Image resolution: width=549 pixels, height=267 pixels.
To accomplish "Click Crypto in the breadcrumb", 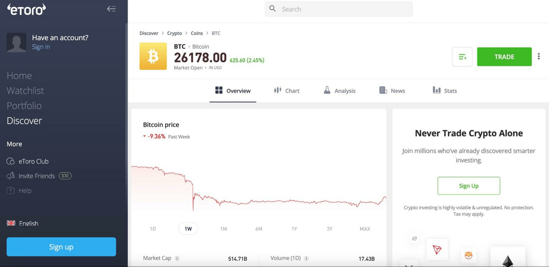I will click(x=174, y=33).
